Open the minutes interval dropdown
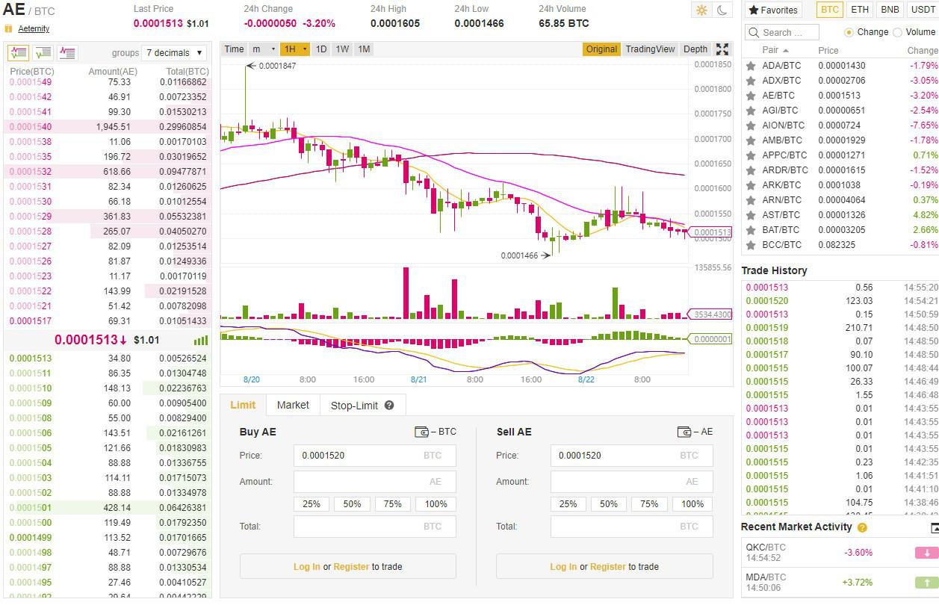Screen dimensions: 939x605 point(262,49)
